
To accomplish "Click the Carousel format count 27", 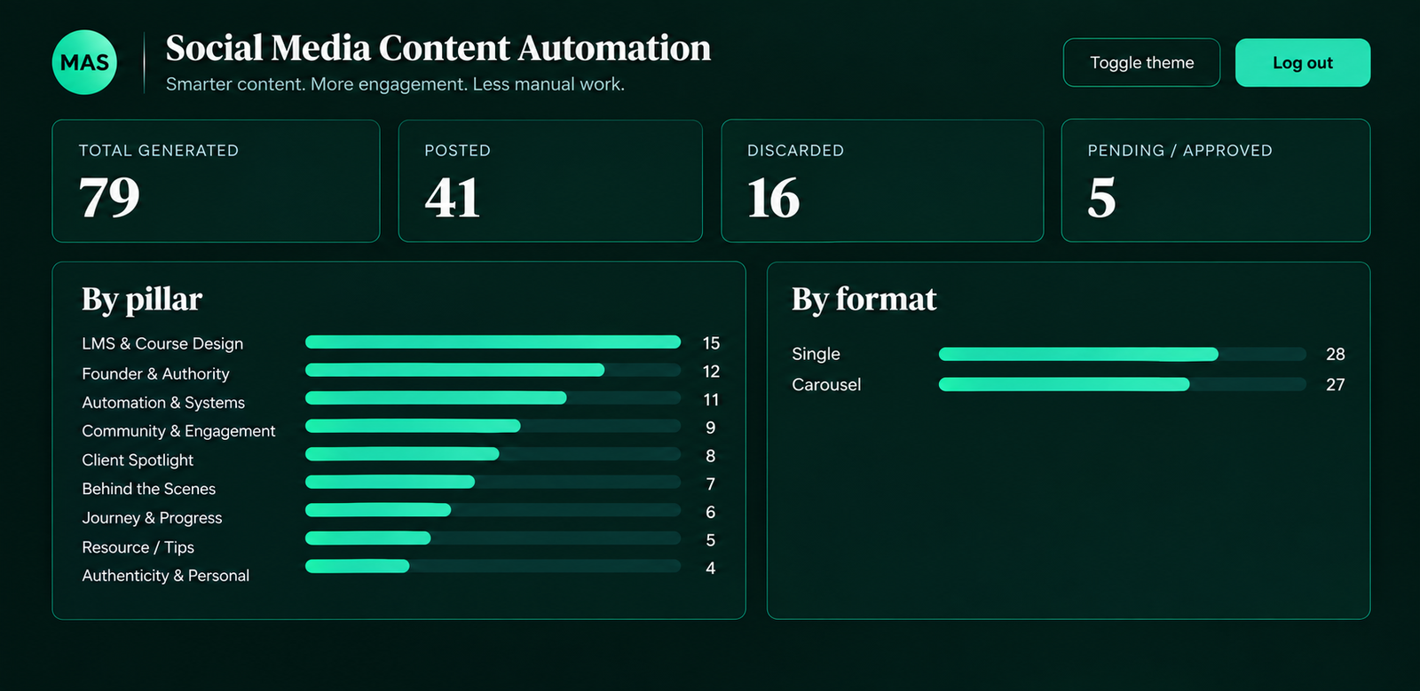I will [1335, 384].
